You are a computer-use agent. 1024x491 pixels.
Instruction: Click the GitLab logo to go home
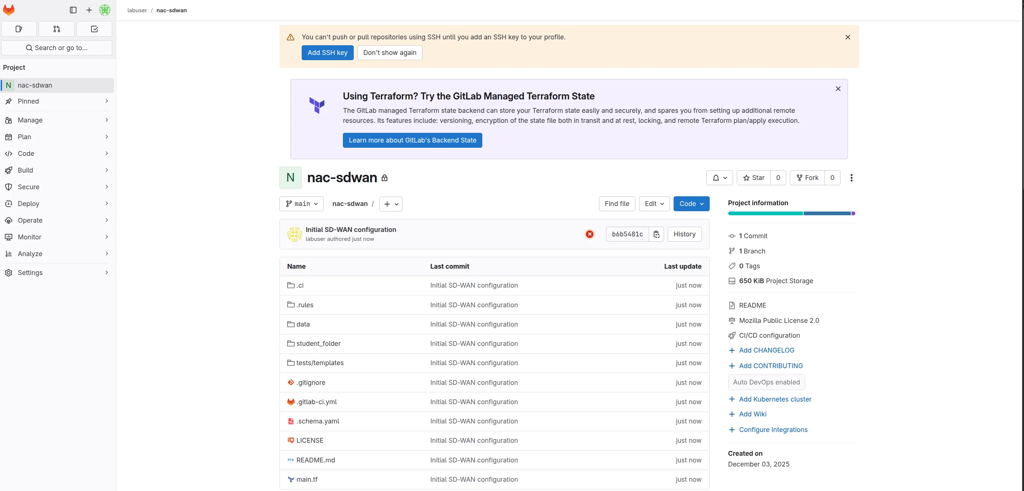click(x=9, y=10)
